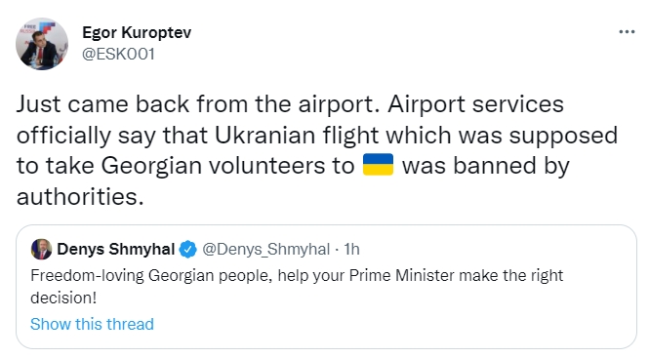This screenshot has width=649, height=358.
Task: Click Egor Kuroptev's profile picture
Action: tap(42, 44)
